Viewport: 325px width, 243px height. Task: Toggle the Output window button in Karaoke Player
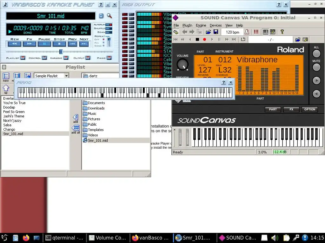(x=88, y=58)
